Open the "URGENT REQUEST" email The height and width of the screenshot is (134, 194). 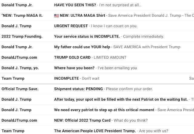[71, 26]
